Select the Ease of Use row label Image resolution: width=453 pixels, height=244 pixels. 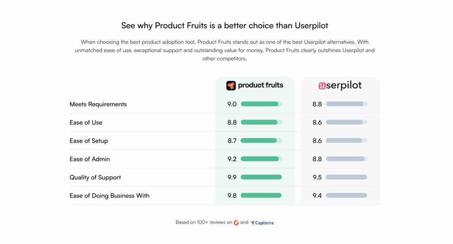pyautogui.click(x=86, y=122)
